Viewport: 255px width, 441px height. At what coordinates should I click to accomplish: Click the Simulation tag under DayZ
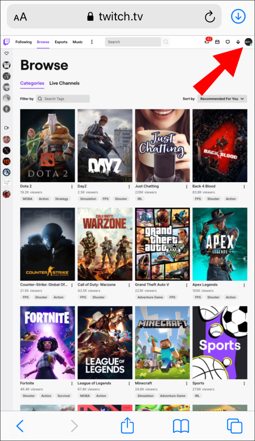coord(88,199)
